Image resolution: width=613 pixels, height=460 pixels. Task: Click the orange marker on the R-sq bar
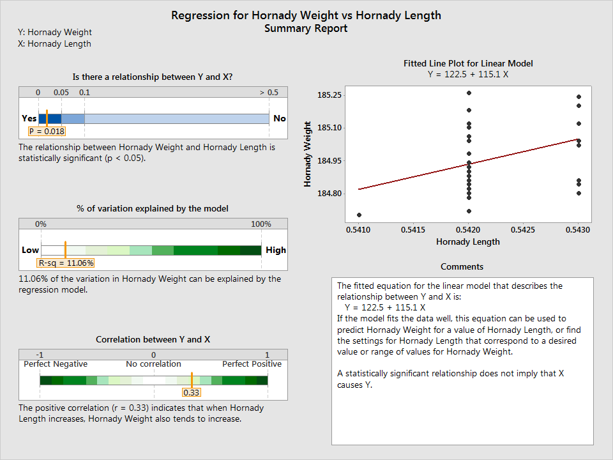coord(65,250)
